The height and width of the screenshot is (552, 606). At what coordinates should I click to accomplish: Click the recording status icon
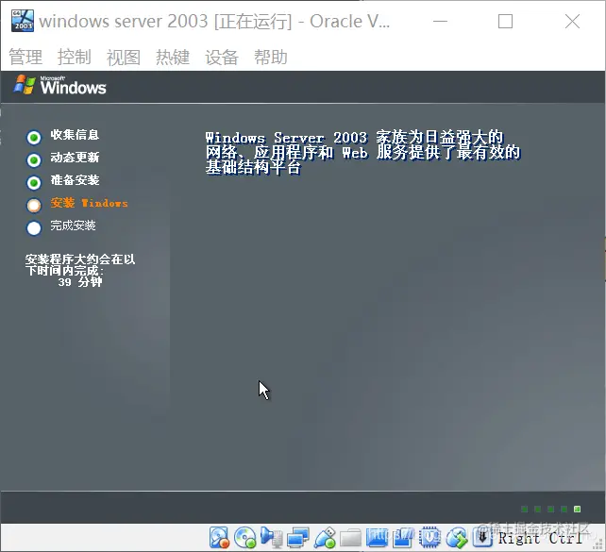tap(403, 538)
